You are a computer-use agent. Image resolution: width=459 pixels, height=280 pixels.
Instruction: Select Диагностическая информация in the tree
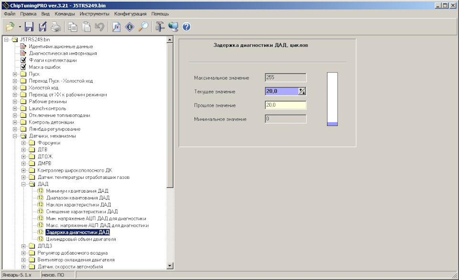click(x=63, y=53)
